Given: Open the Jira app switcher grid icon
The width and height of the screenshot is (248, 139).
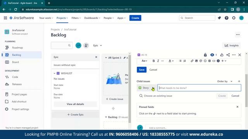Looking at the screenshot, I should pos(5,18).
